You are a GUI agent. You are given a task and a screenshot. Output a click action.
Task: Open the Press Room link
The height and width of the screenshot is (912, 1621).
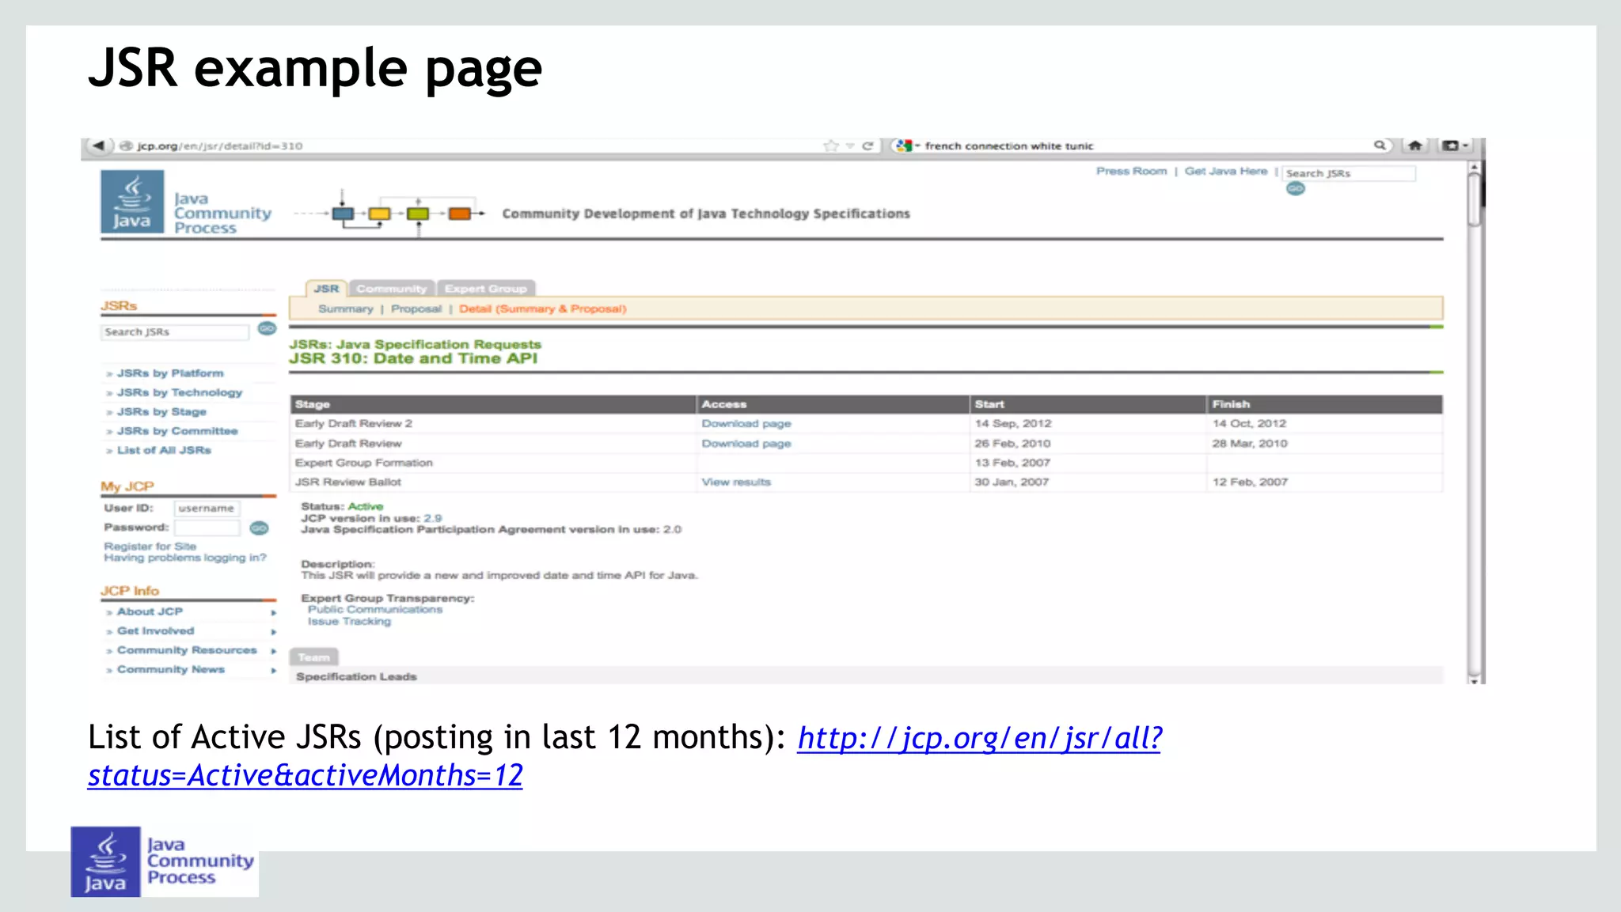pos(1131,171)
